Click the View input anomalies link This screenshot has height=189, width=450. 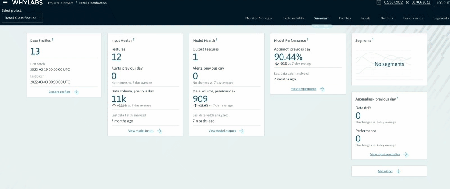pyautogui.click(x=385, y=154)
